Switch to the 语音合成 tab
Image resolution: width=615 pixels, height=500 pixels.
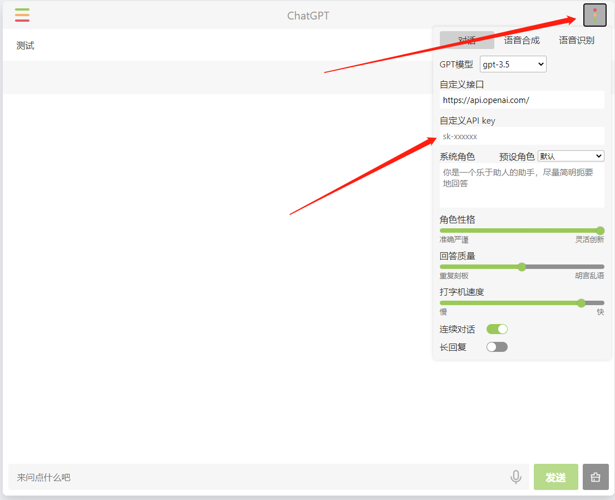(x=522, y=40)
